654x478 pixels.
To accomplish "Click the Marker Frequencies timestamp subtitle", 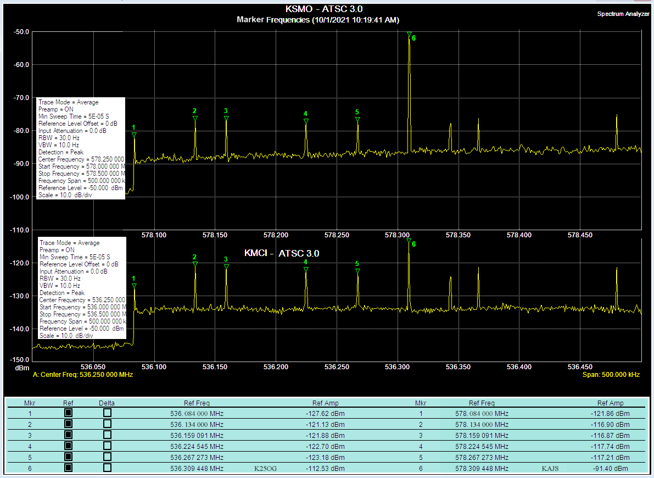I will pyautogui.click(x=318, y=20).
